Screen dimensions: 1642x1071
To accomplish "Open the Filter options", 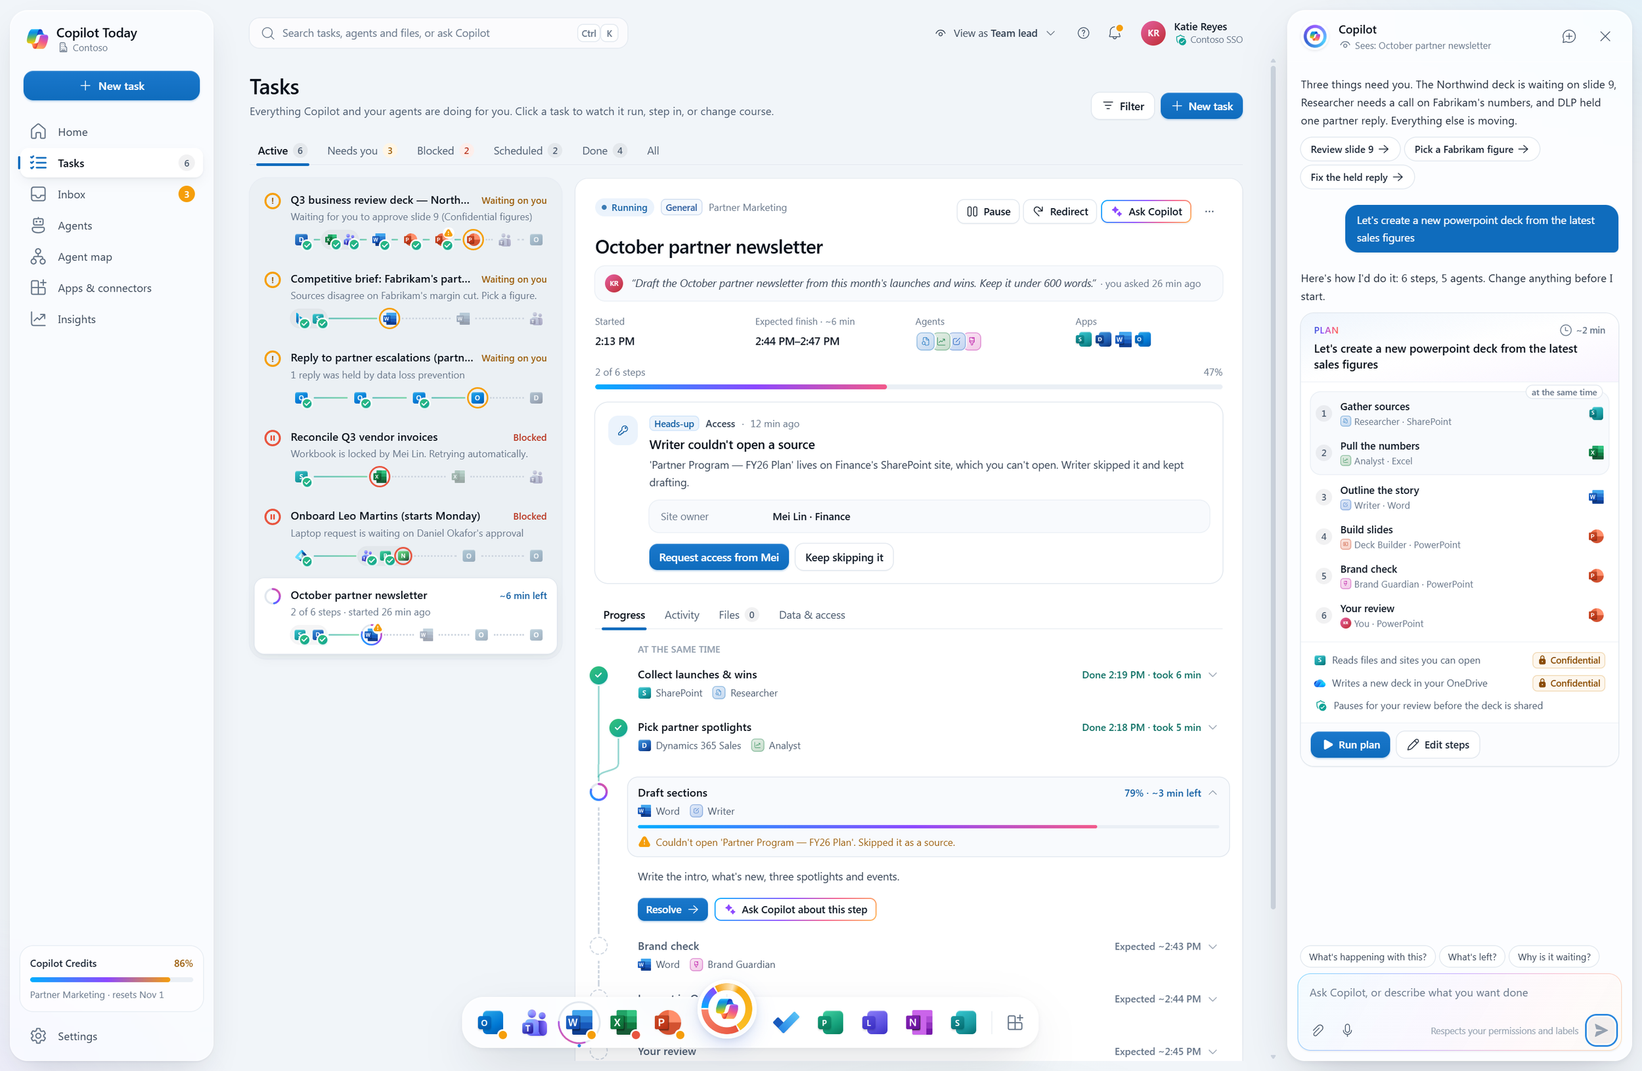I will point(1122,106).
